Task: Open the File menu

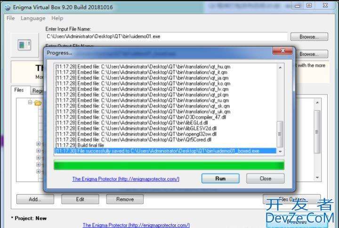Action: pyautogui.click(x=10, y=18)
